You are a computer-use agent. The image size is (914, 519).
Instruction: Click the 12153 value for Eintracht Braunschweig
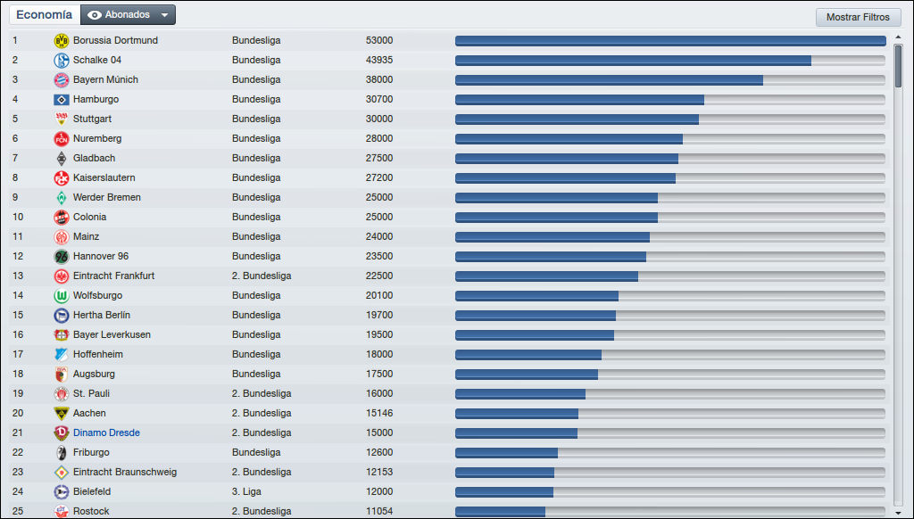pyautogui.click(x=379, y=472)
